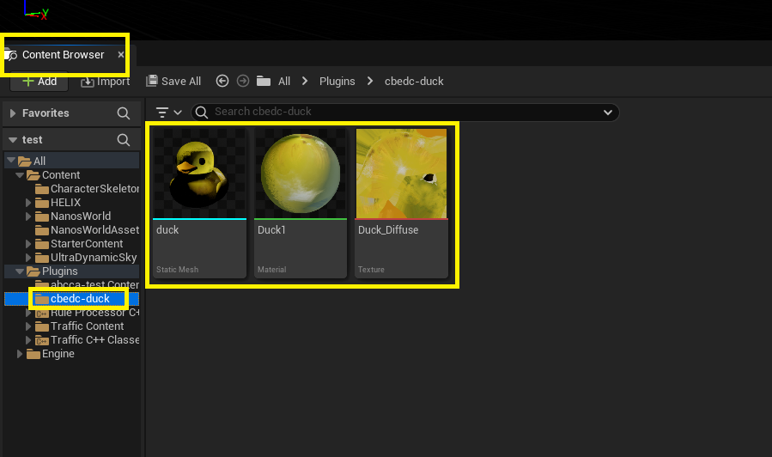
Task: Click the HELIX folder icon in tree
Action: pyautogui.click(x=42, y=203)
